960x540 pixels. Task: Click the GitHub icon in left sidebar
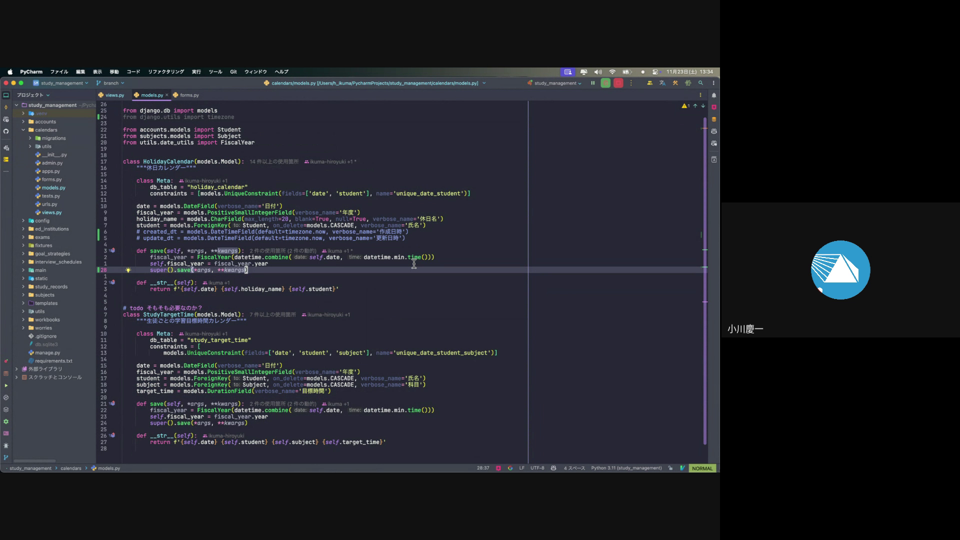[x=6, y=131]
